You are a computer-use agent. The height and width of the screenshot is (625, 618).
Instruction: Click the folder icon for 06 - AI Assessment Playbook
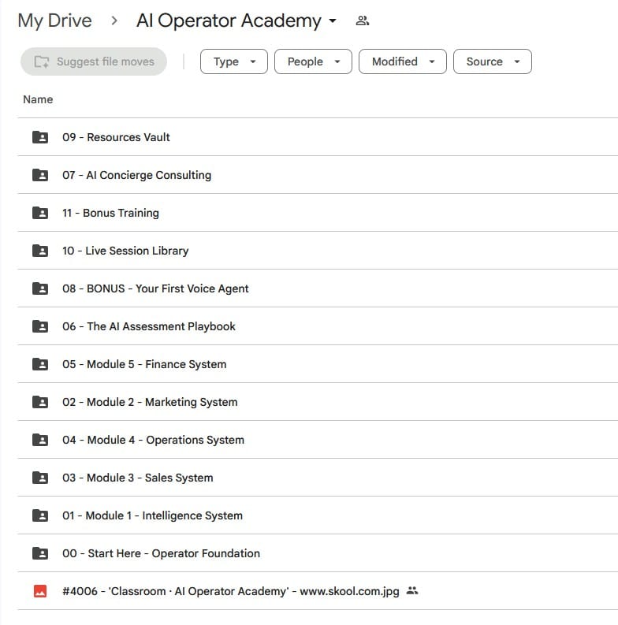coord(40,326)
